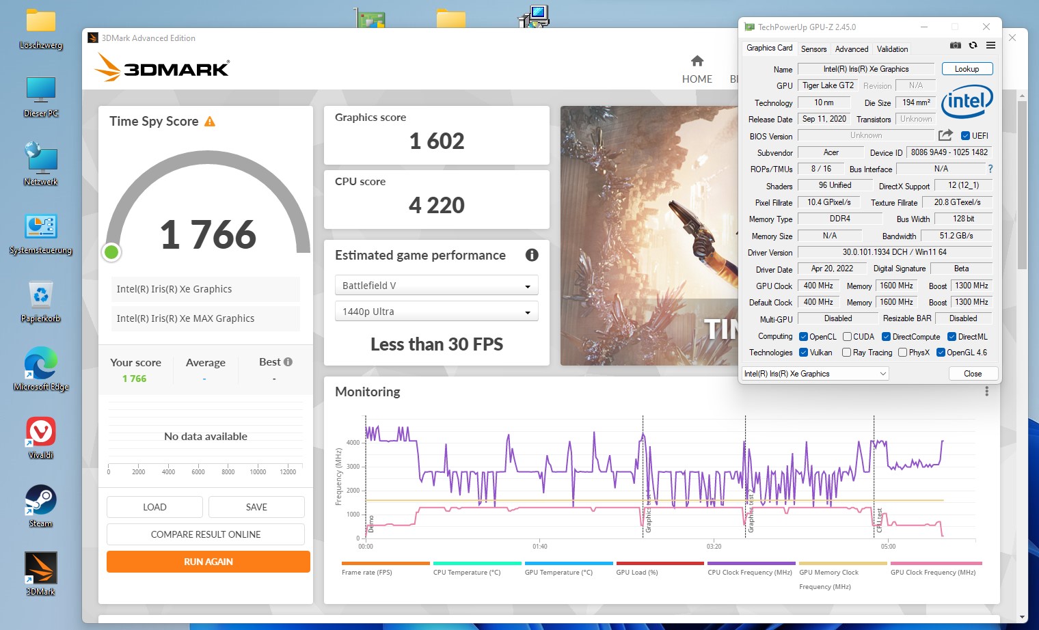Click the Time Spy warning triangle
This screenshot has width=1039, height=630.
[210, 122]
